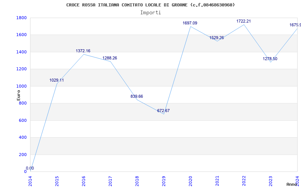Click the 1600 y-axis tick label
The image size is (301, 188).
[21, 35]
